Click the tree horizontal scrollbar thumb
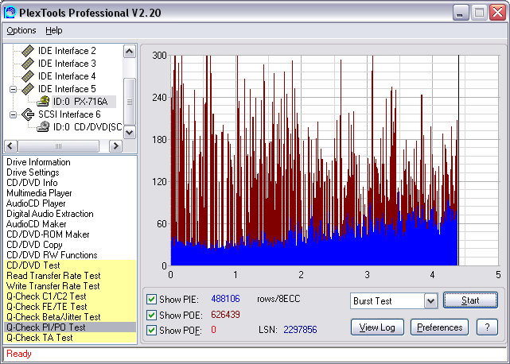 click(58, 146)
